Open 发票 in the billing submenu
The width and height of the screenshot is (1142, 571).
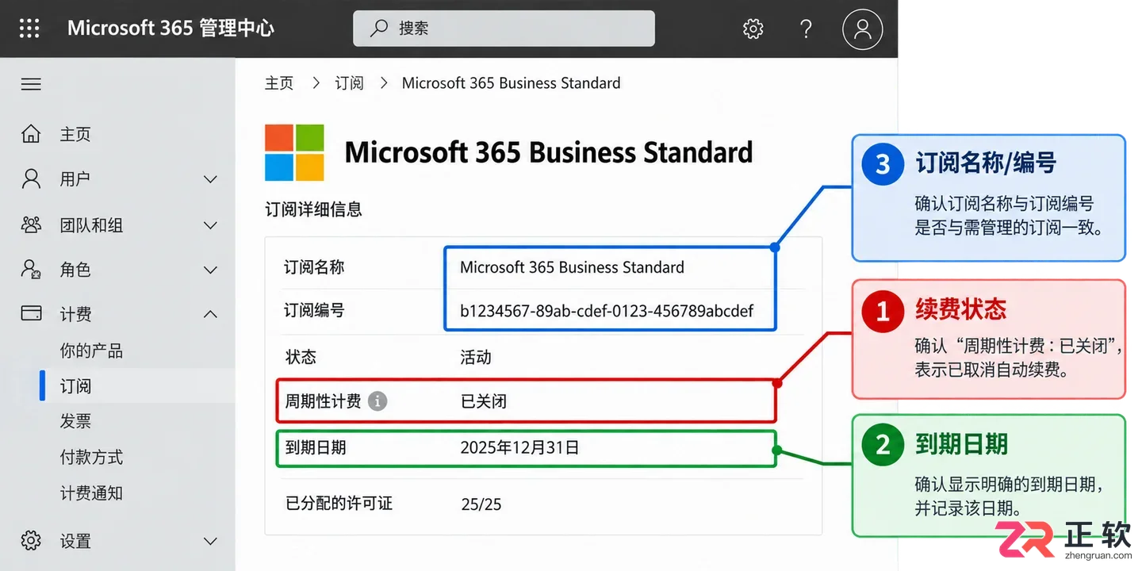click(x=75, y=421)
